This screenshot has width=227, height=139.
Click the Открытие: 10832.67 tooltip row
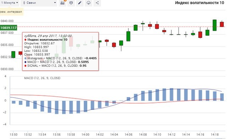[39, 43]
